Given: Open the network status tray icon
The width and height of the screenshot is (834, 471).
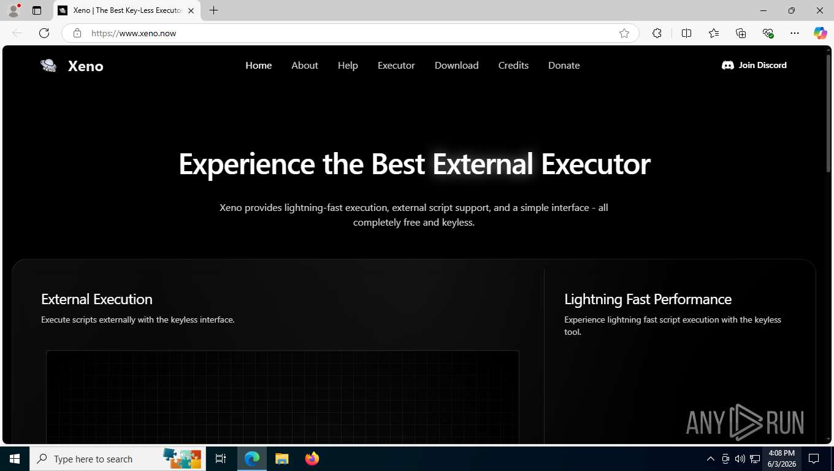Looking at the screenshot, I should tap(755, 459).
